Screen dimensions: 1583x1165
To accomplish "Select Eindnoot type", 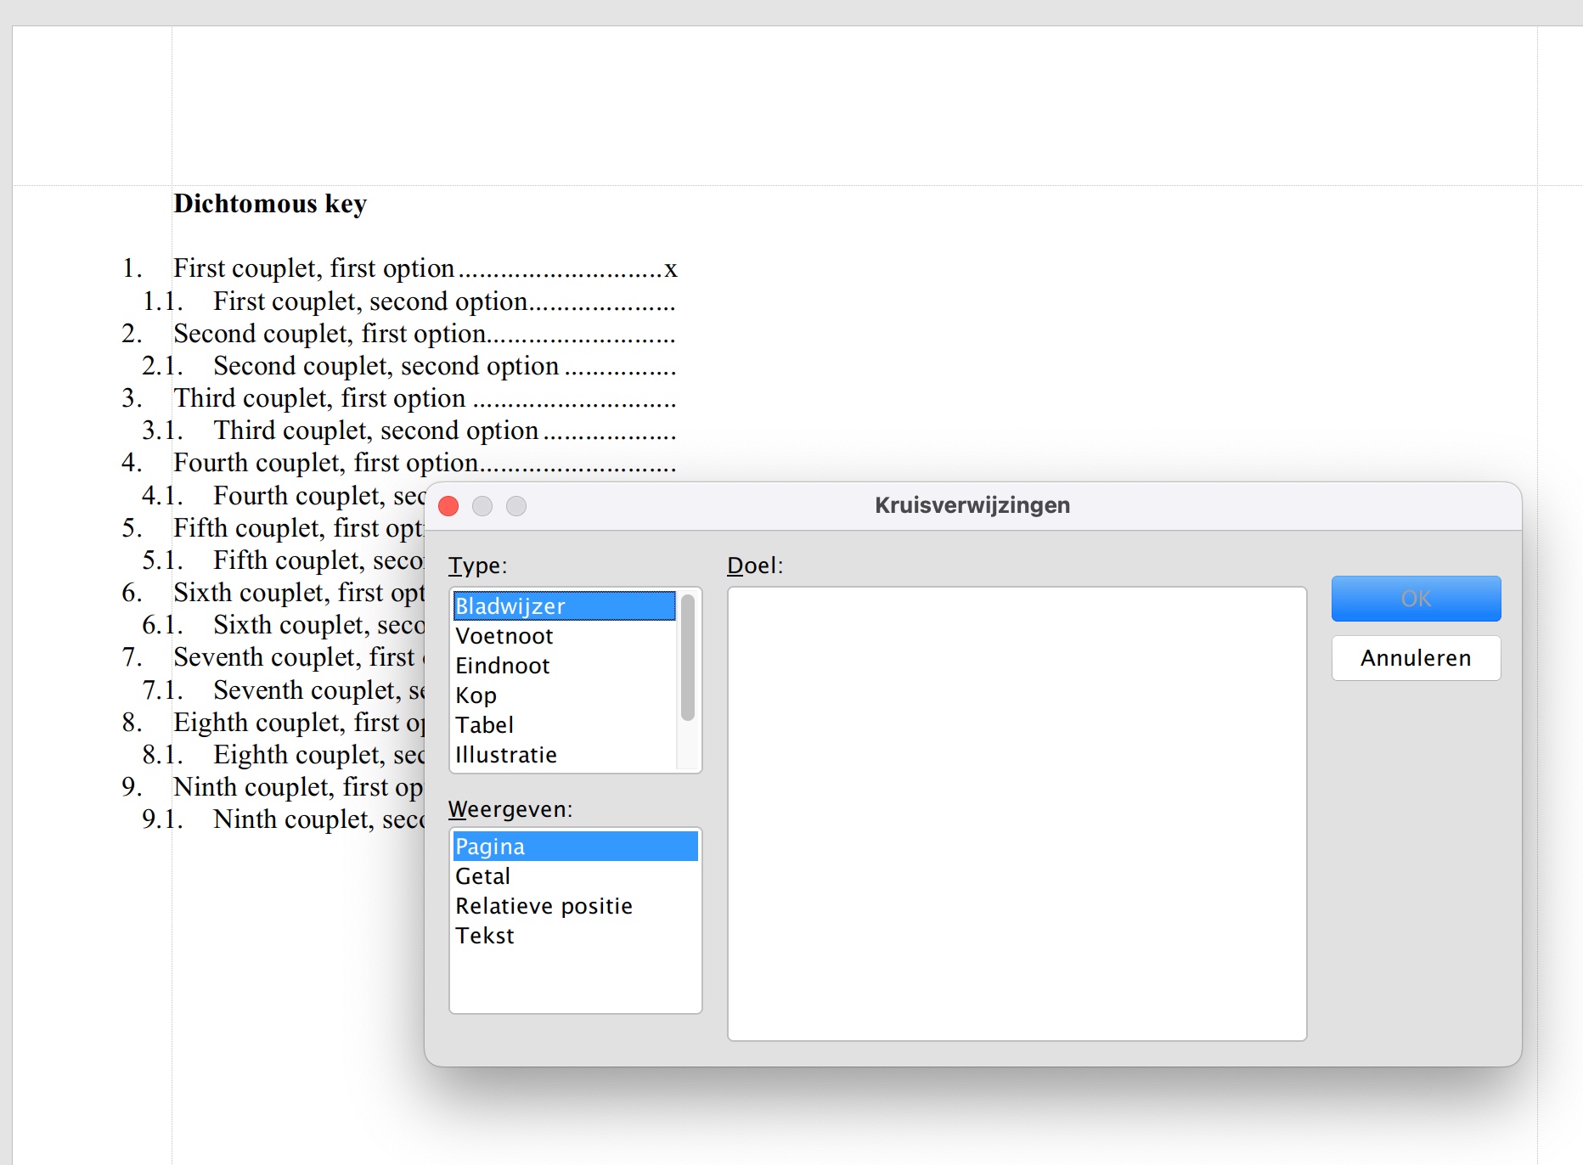I will [503, 666].
